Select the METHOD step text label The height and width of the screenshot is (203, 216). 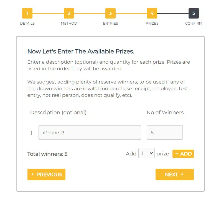tap(69, 24)
